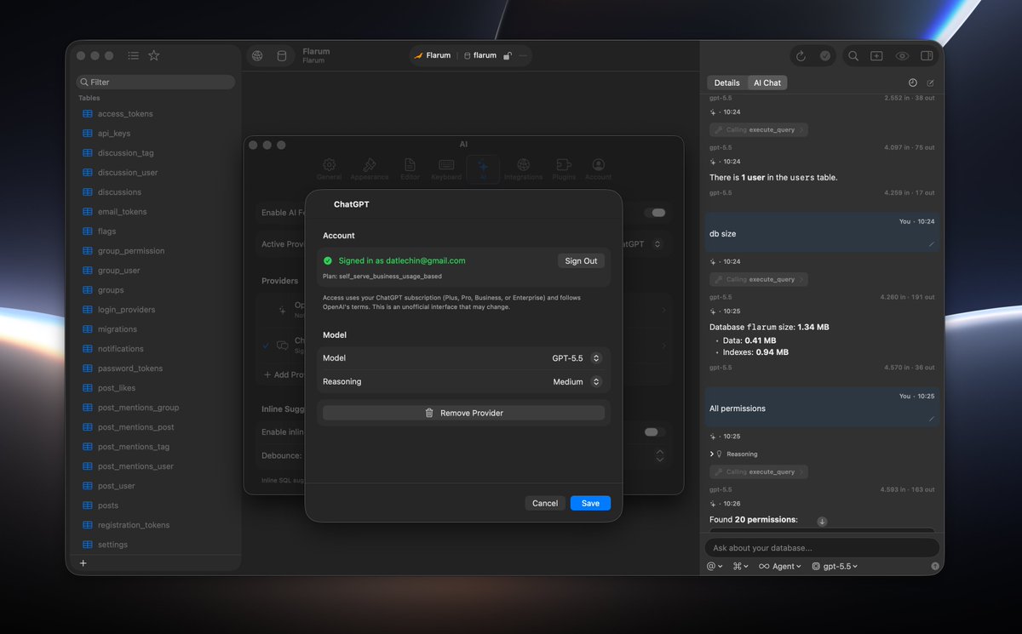Open search with the magnifier toolbar icon

point(853,55)
